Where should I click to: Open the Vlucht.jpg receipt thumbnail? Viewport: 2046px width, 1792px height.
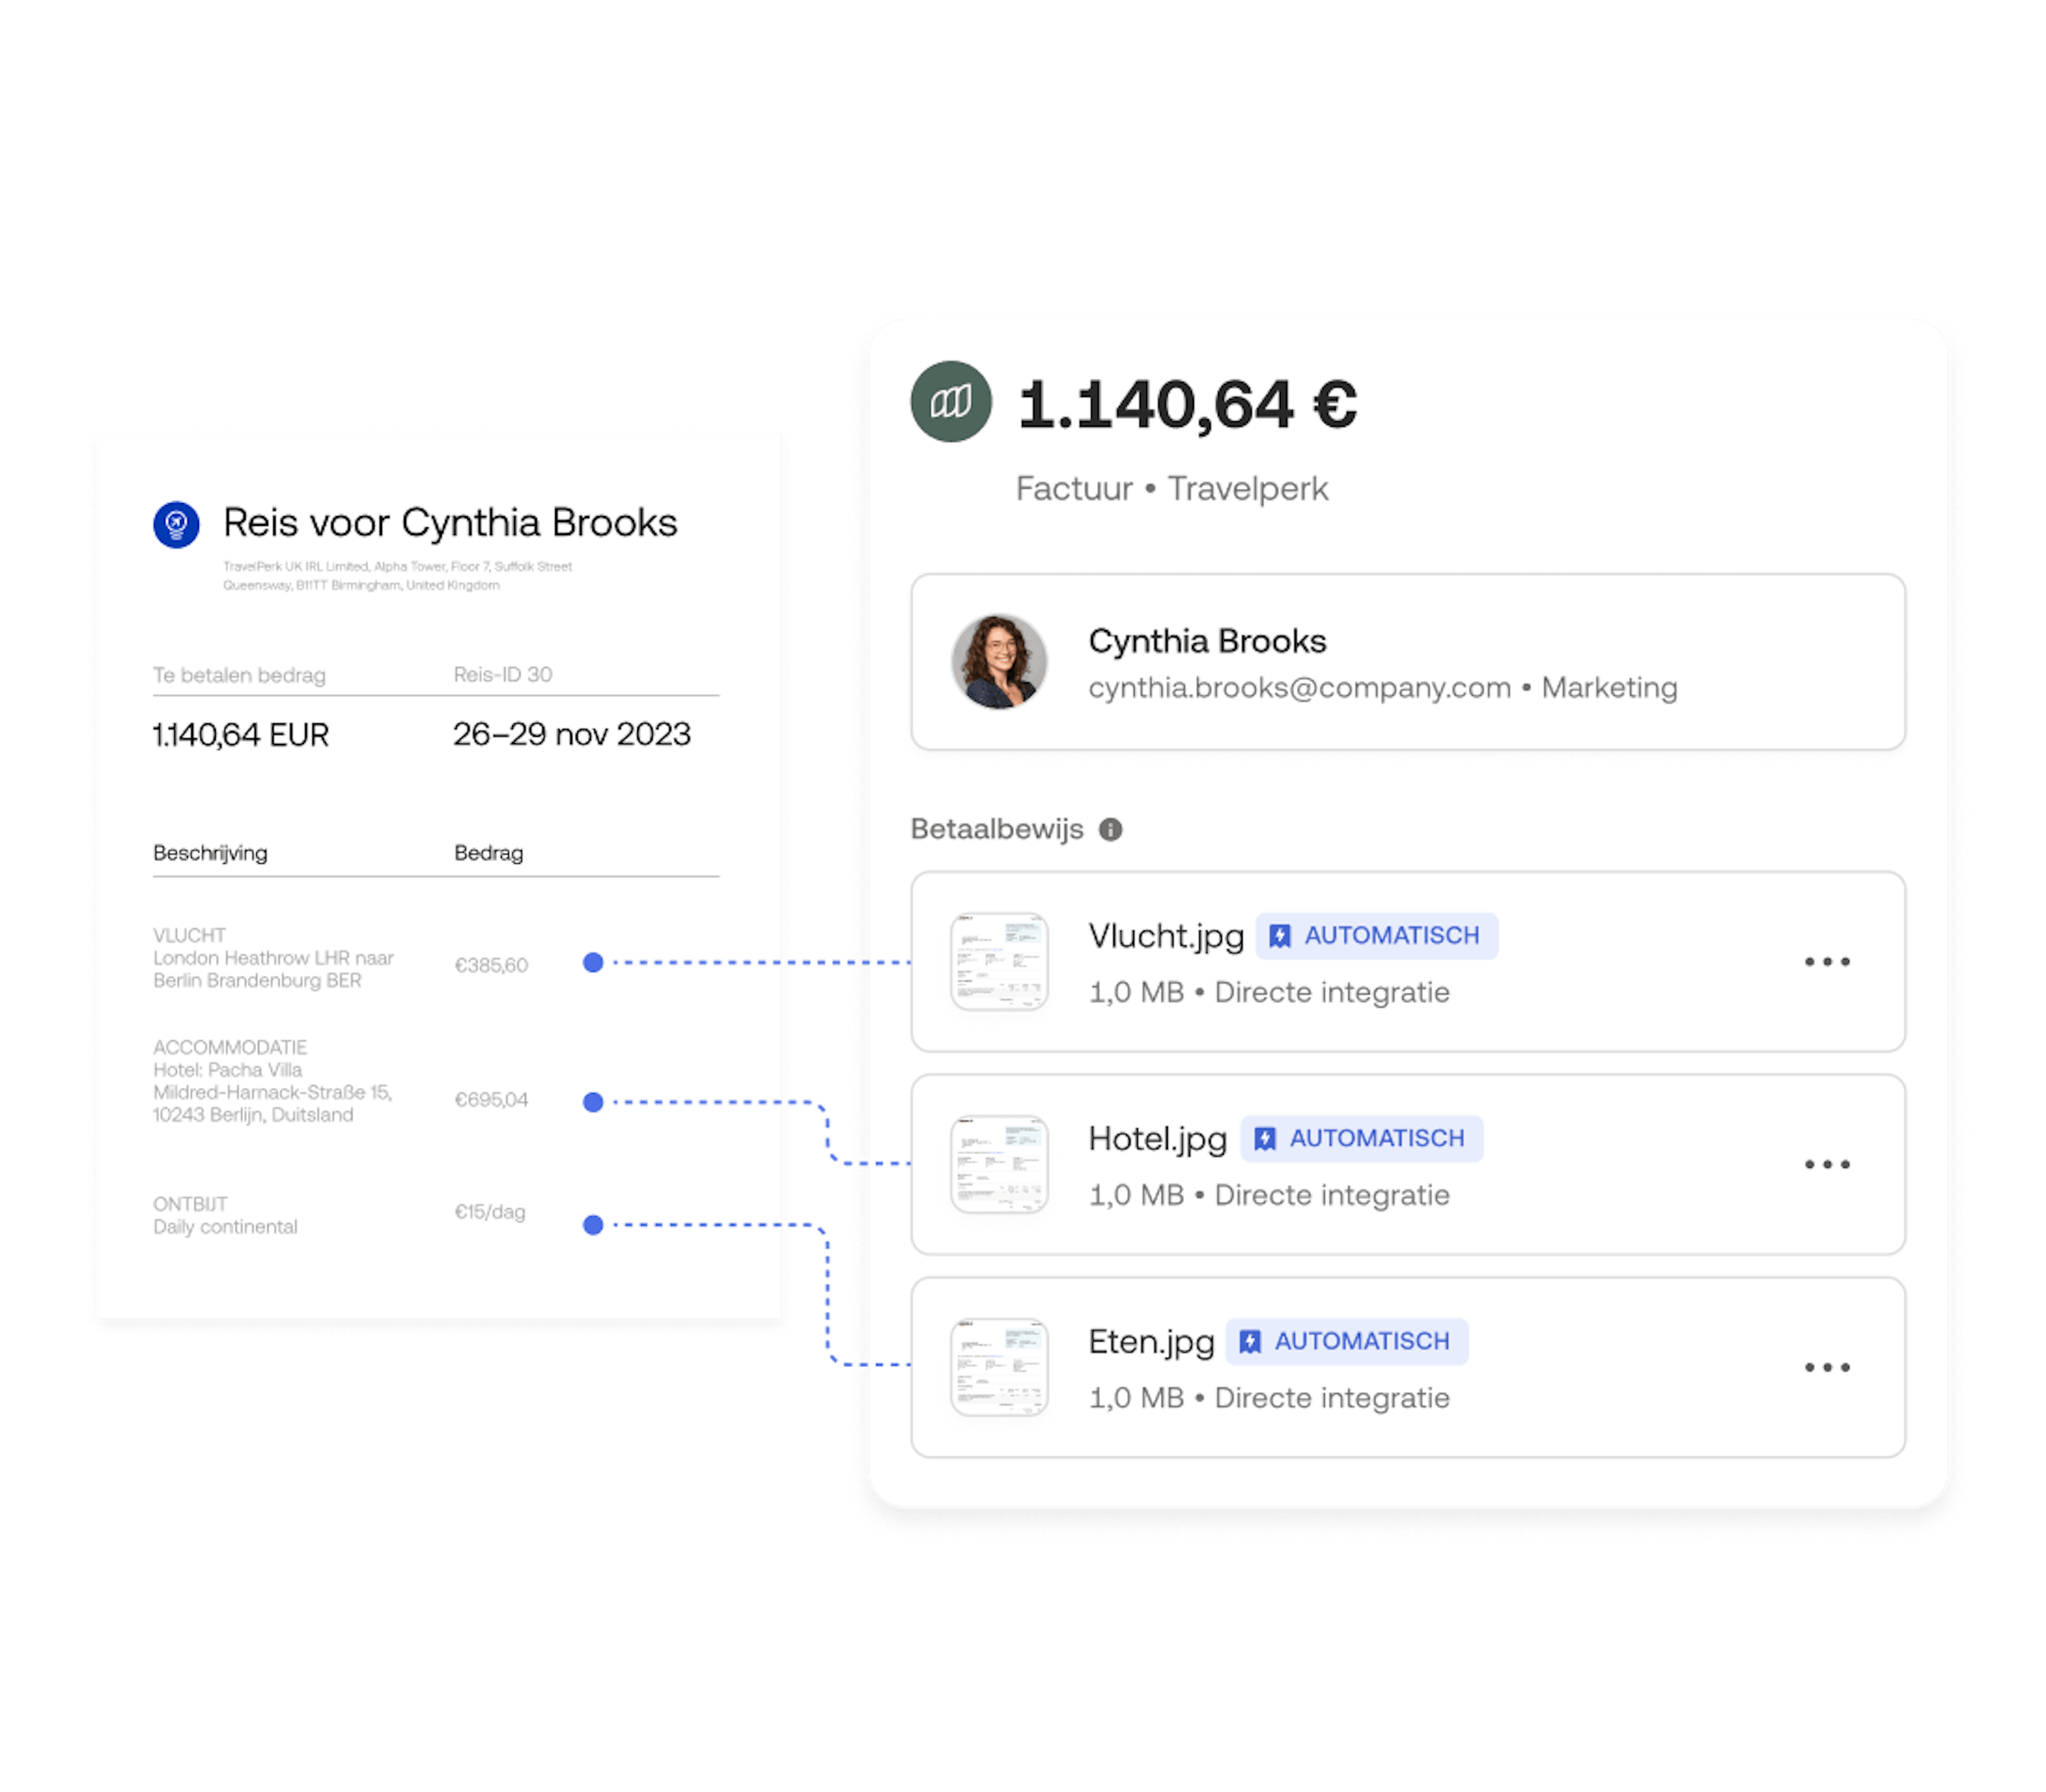pyautogui.click(x=998, y=961)
